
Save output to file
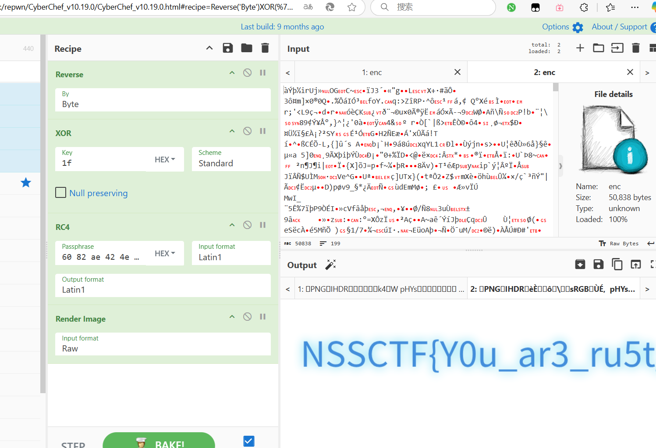coord(598,264)
